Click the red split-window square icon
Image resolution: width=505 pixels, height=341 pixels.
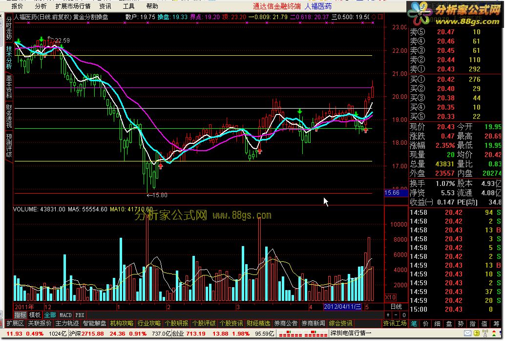point(380,17)
